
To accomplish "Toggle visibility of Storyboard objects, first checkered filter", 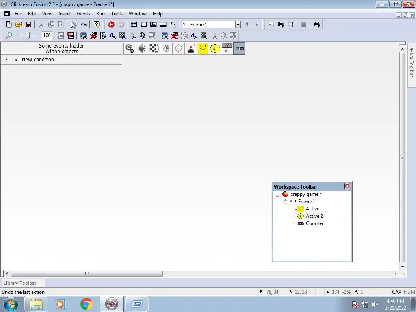I will [123, 36].
